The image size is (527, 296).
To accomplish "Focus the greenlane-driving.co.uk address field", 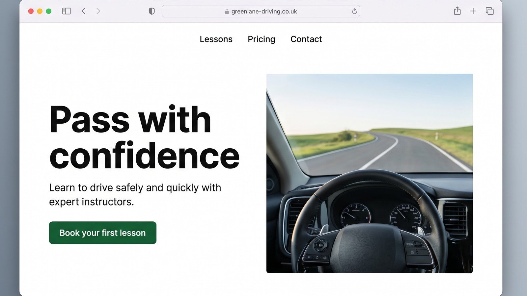I will [x=261, y=11].
